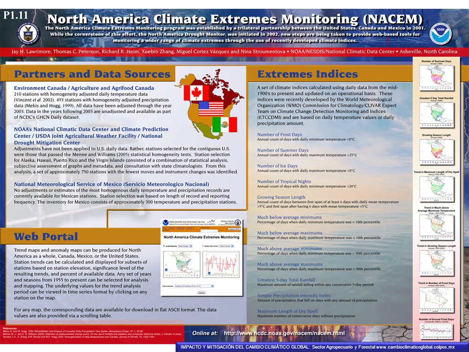Click the Number of Tropical Nights index title
Viewport: 469px width, 352px height.
[x=284, y=181]
